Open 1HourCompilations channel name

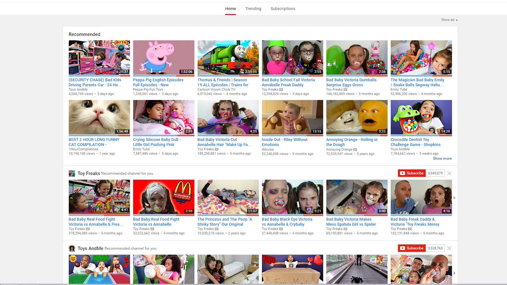point(84,149)
